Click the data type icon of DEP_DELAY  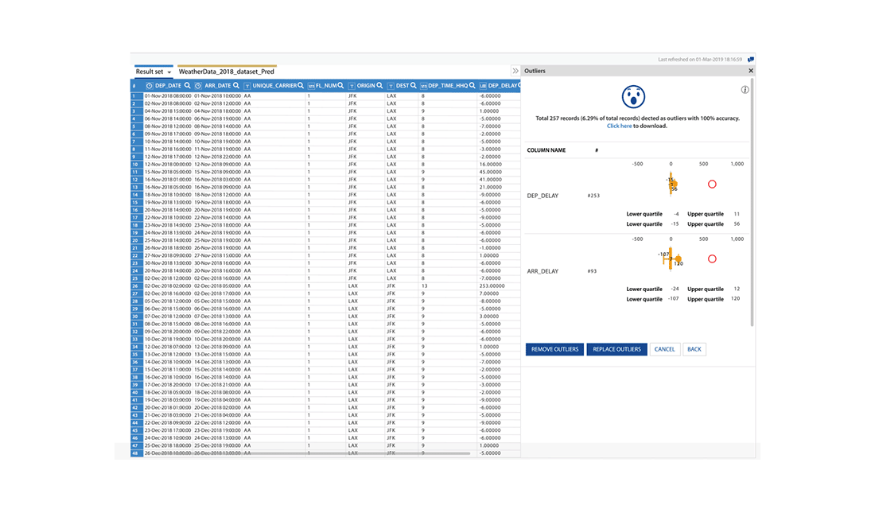483,86
